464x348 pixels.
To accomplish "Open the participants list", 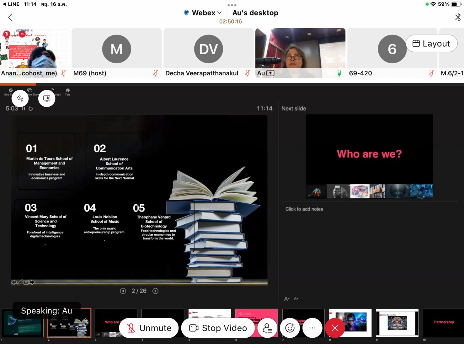I will tap(267, 328).
